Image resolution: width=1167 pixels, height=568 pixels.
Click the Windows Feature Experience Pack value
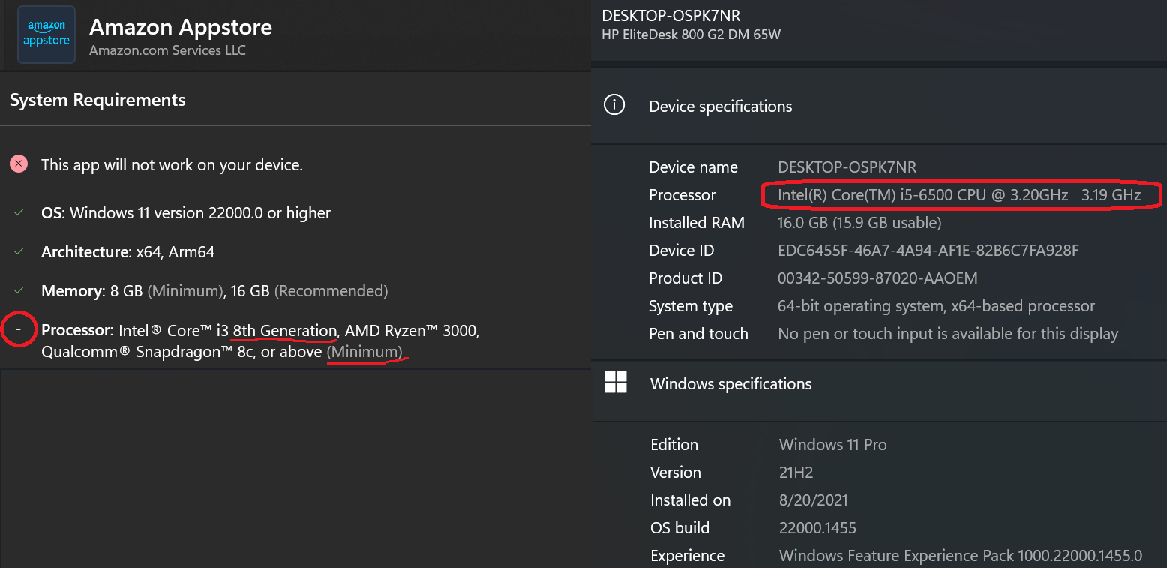pos(961,556)
